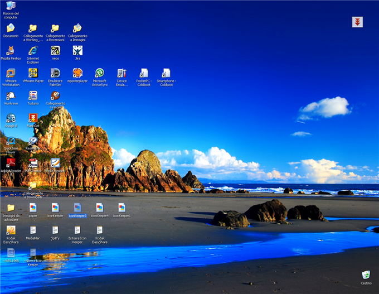Select the Jira desktop shortcut

[x=77, y=51]
